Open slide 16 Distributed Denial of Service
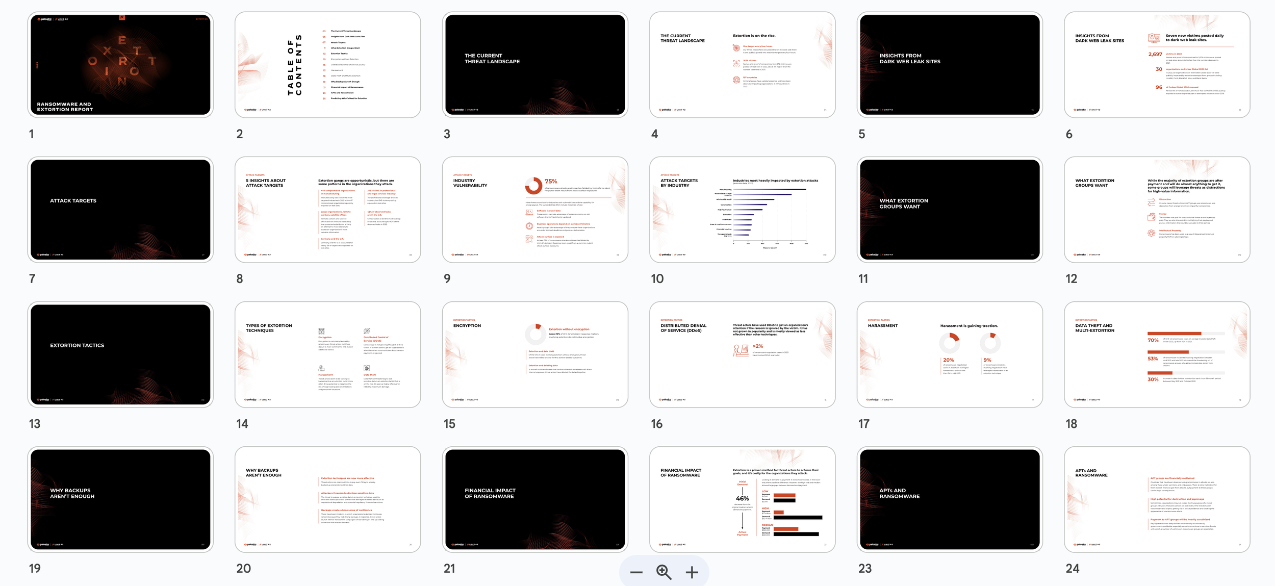Image resolution: width=1275 pixels, height=586 pixels. click(742, 354)
